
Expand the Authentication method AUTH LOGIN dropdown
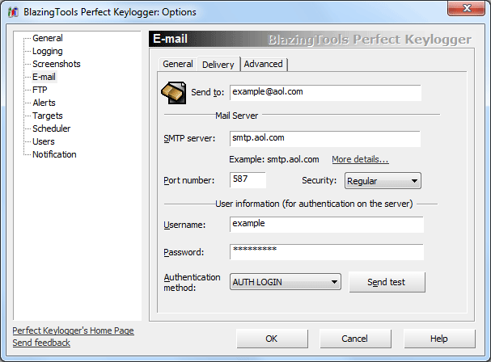tap(286, 282)
